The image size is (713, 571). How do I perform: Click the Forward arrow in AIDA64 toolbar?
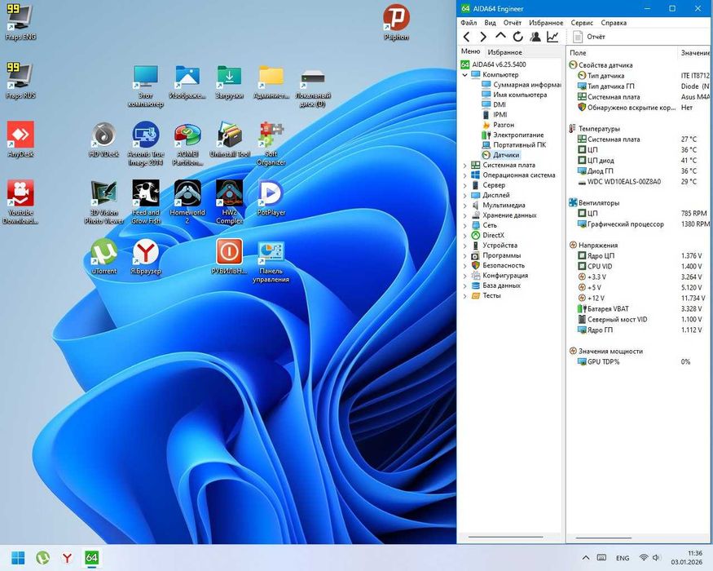pyautogui.click(x=483, y=37)
